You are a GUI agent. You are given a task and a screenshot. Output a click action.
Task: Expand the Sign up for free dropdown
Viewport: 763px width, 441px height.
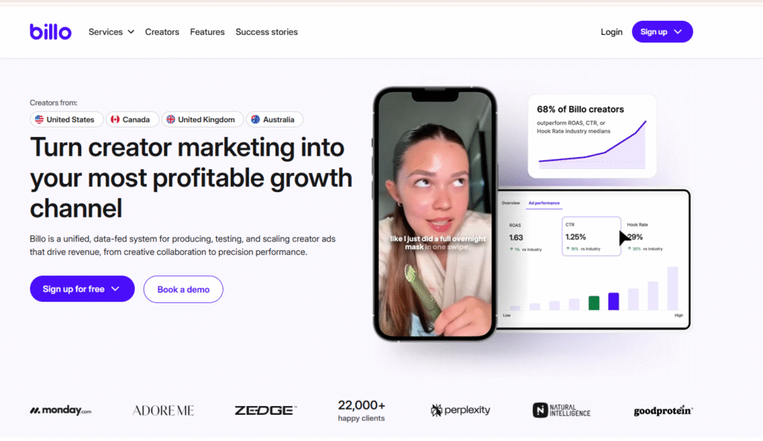click(82, 288)
